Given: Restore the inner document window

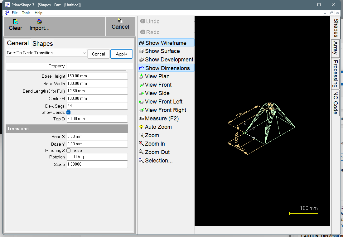Looking at the screenshot, I should click(x=331, y=13).
